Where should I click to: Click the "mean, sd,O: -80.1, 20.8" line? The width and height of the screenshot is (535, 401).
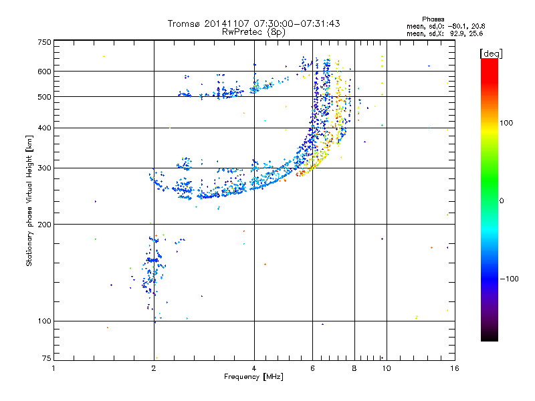point(446,26)
